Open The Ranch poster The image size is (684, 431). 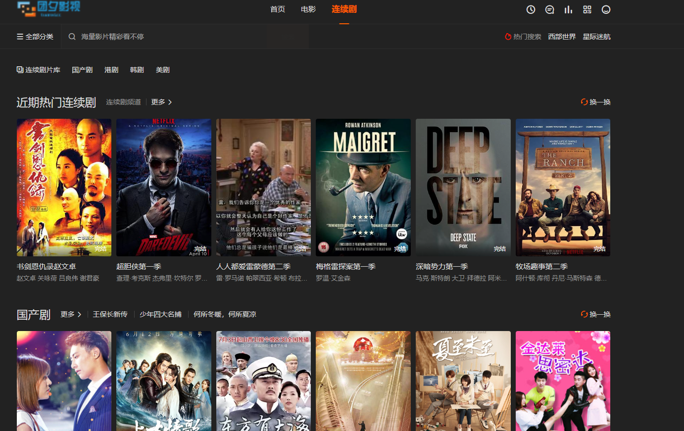pos(563,188)
